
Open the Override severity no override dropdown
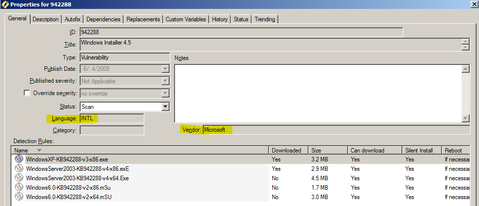click(x=166, y=93)
